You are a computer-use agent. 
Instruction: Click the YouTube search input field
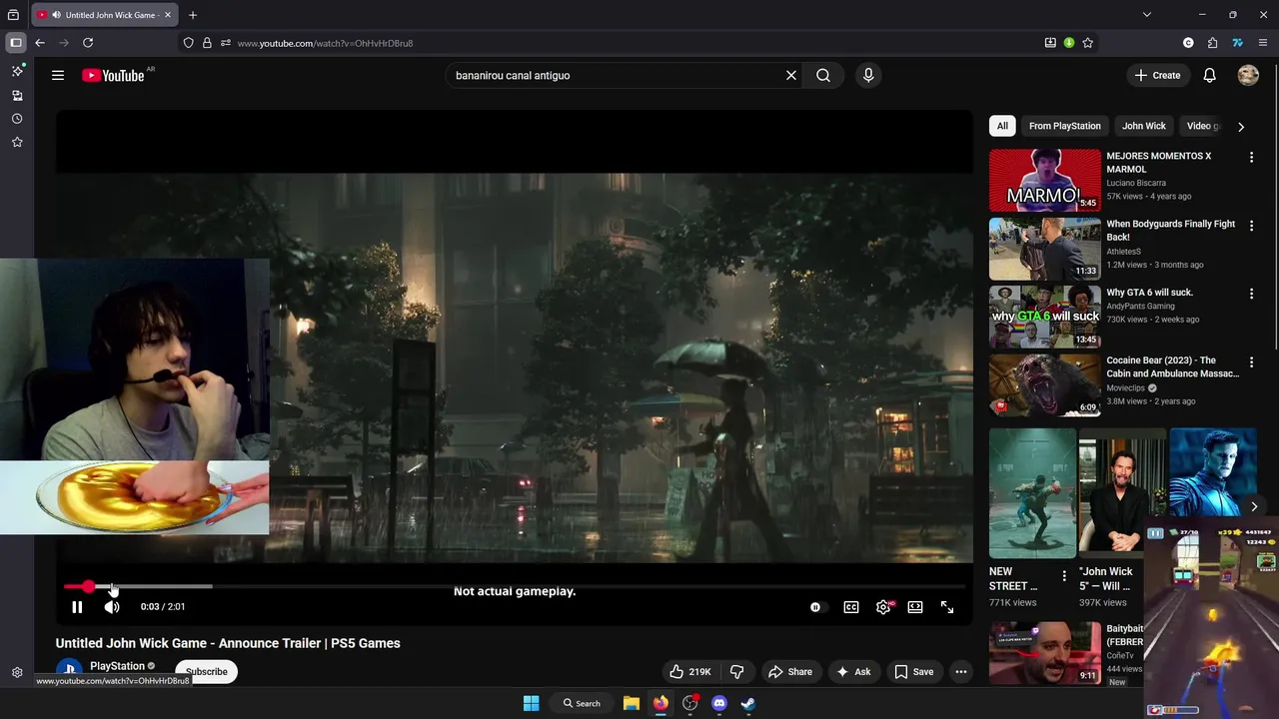click(x=615, y=75)
